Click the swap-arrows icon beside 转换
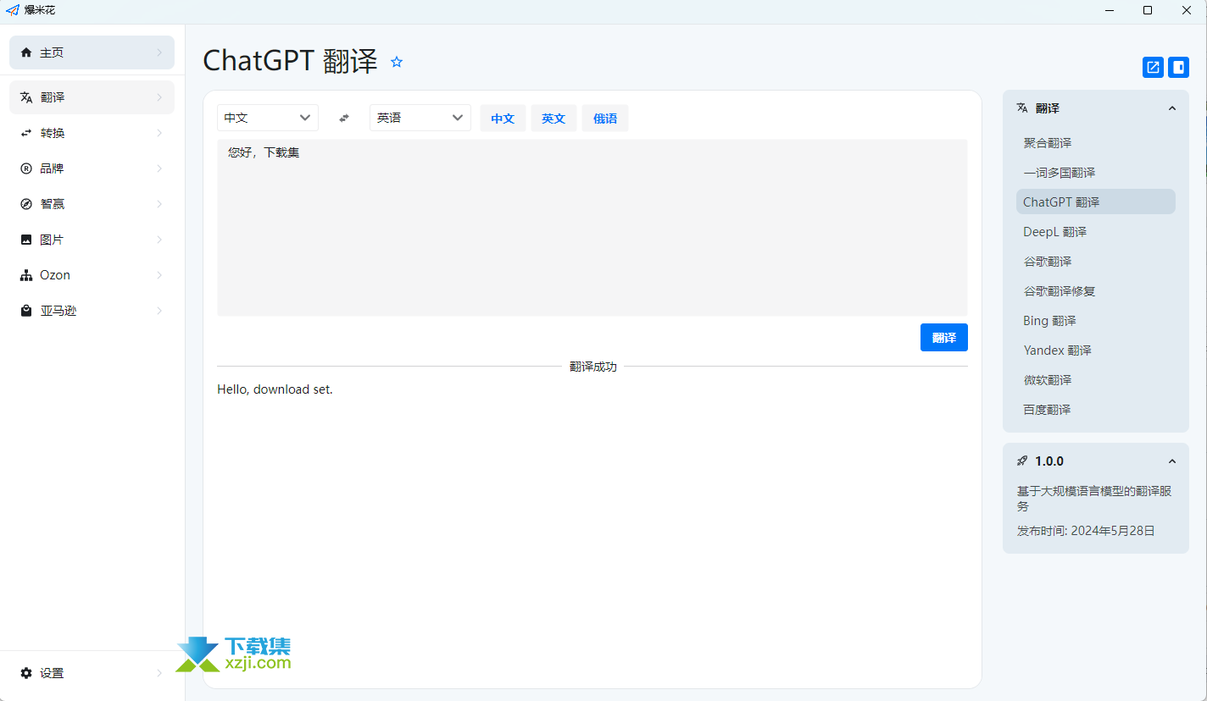 click(x=26, y=133)
